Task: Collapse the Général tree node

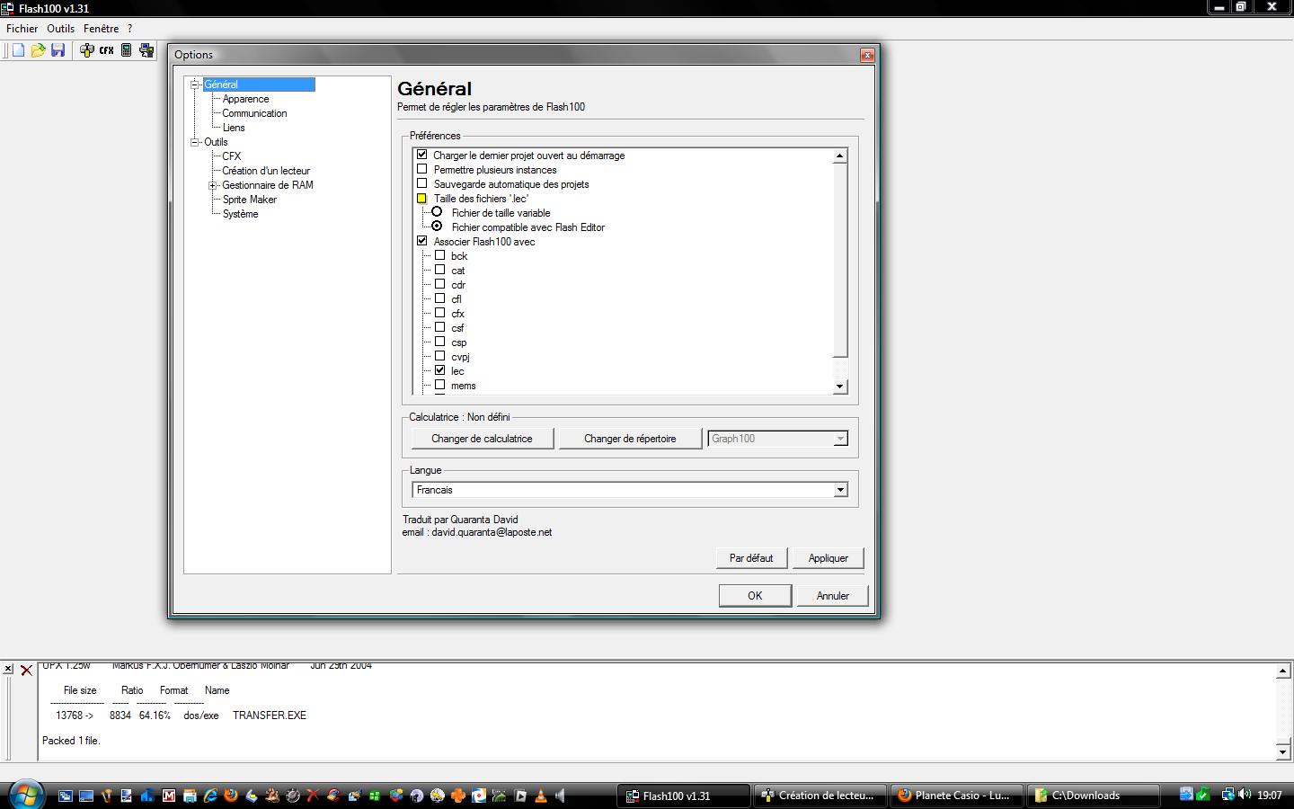Action: point(194,84)
